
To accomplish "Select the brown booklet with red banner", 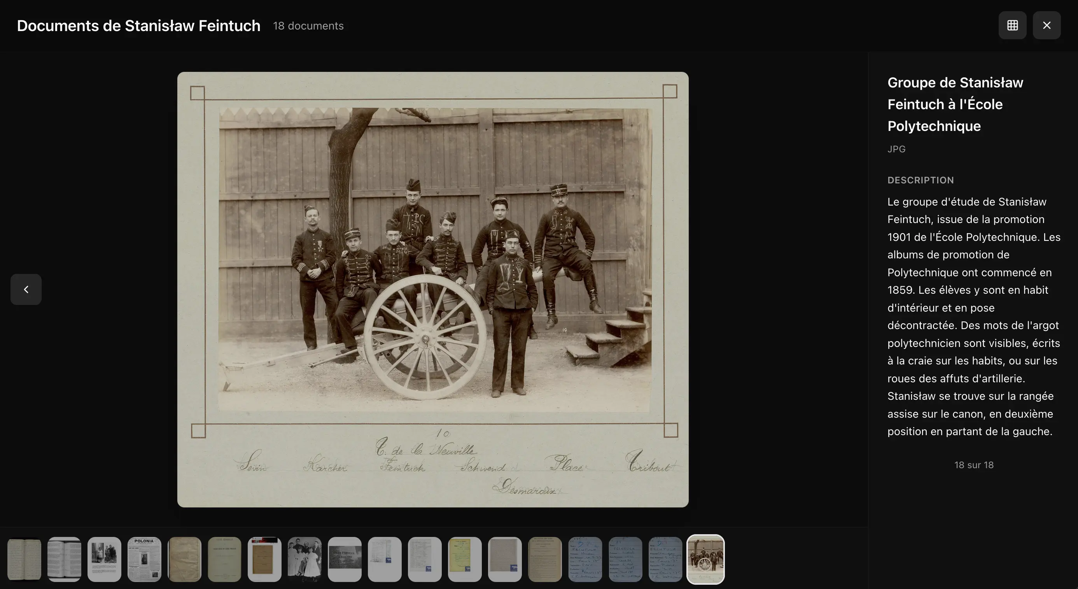I will pos(264,559).
